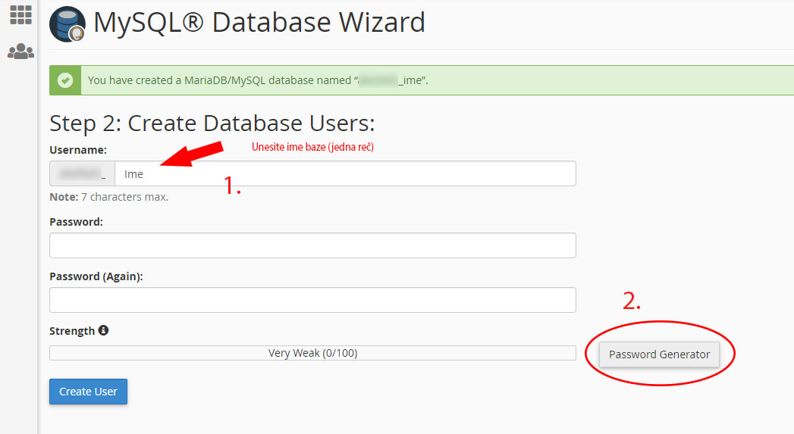Image resolution: width=794 pixels, height=434 pixels.
Task: Select the Password (Again) input box
Action: [x=312, y=300]
